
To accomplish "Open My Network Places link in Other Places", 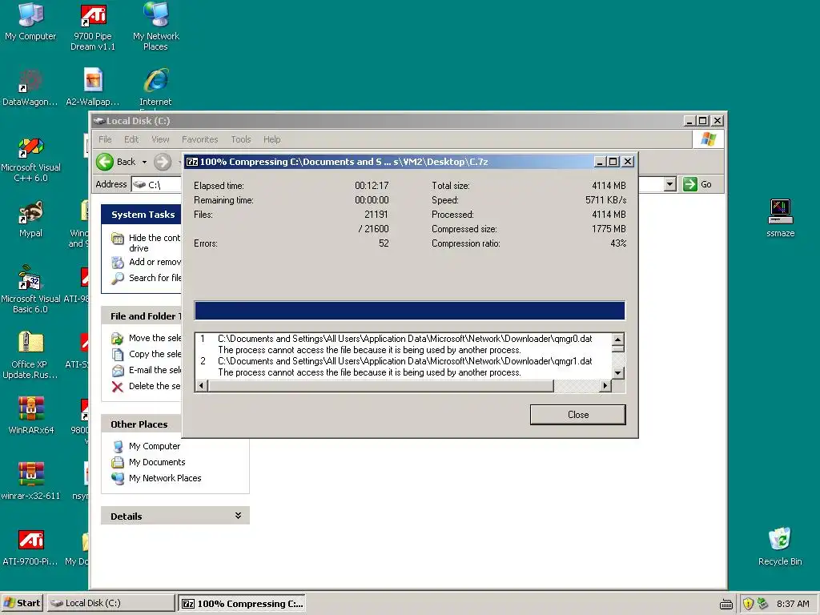I will tap(165, 478).
